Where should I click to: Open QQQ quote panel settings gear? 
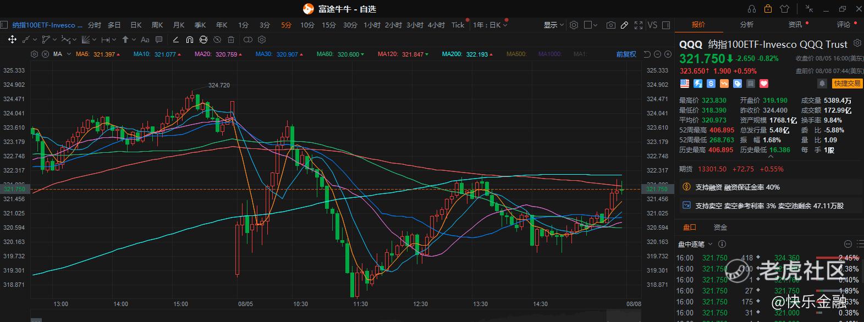click(x=857, y=43)
